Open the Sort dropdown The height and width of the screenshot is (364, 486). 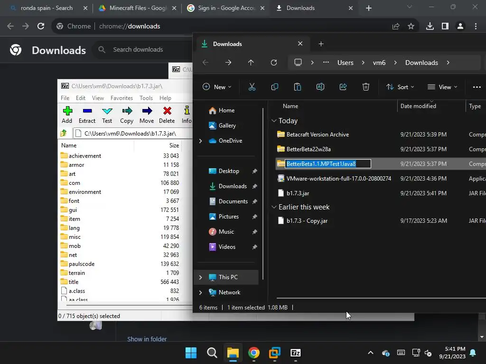coord(400,87)
